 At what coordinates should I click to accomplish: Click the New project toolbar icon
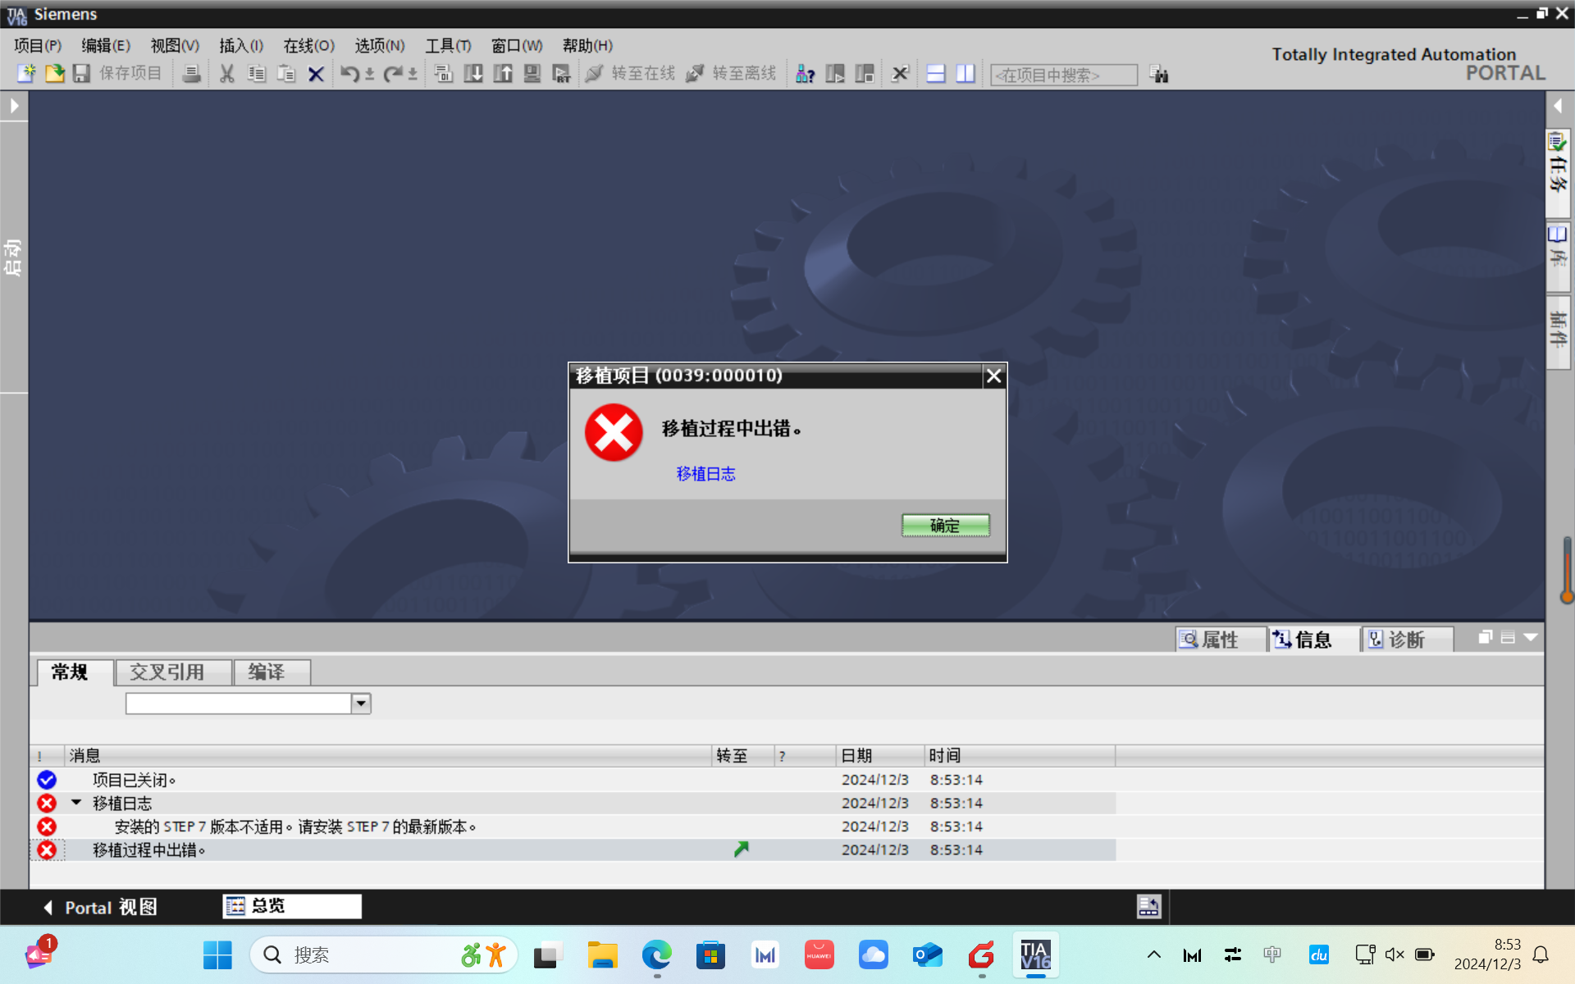[26, 74]
